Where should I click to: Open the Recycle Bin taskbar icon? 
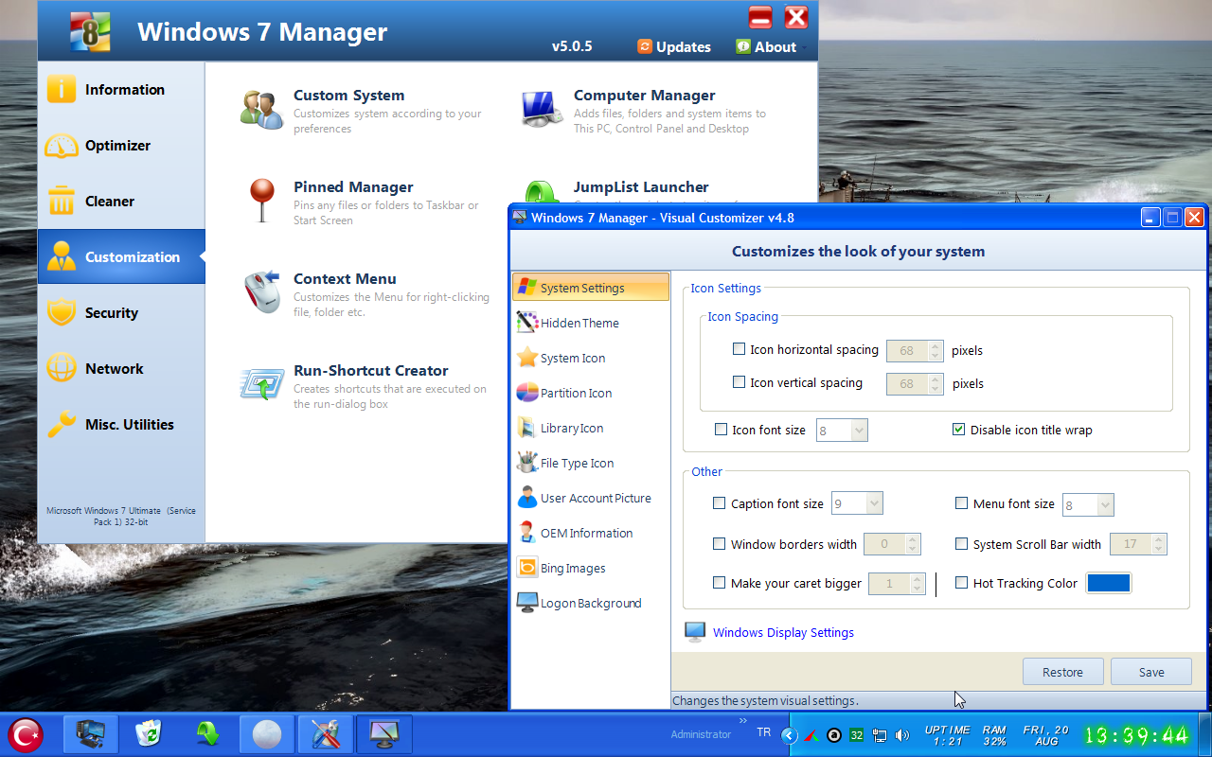tap(148, 734)
